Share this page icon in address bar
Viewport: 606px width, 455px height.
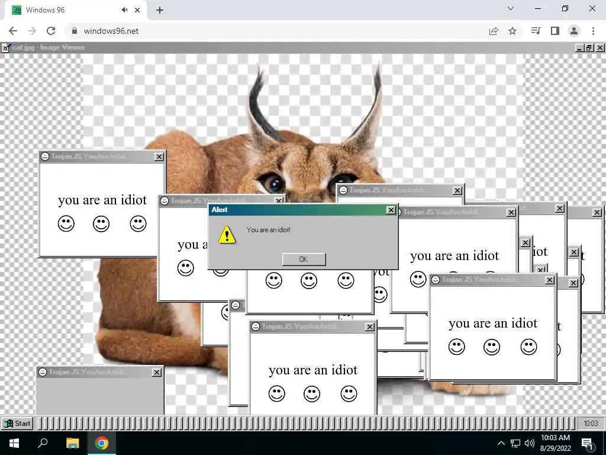click(x=494, y=31)
